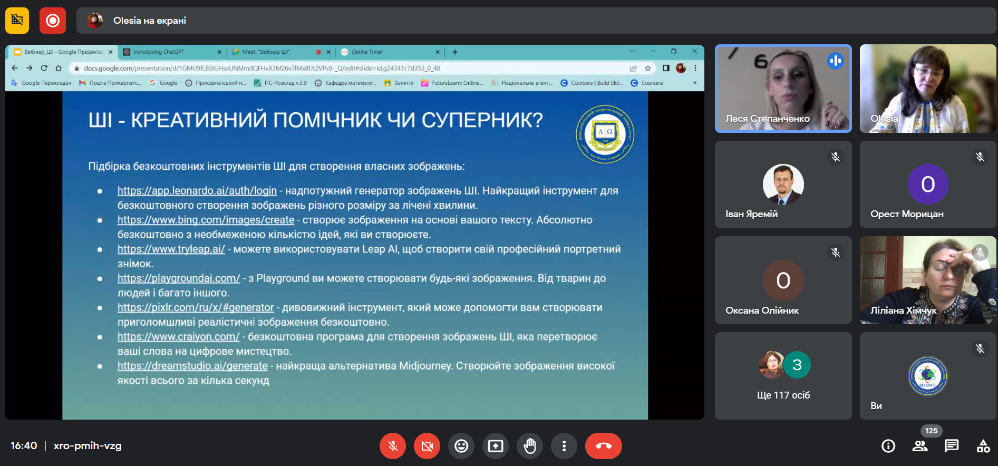Select Леся Степанченко video tile
998x466 pixels.
pos(783,89)
